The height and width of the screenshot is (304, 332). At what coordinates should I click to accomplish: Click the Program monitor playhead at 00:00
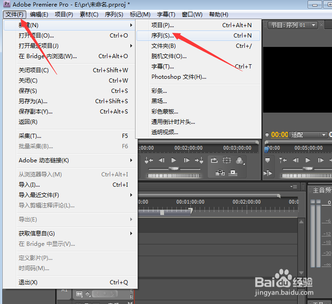(266, 149)
